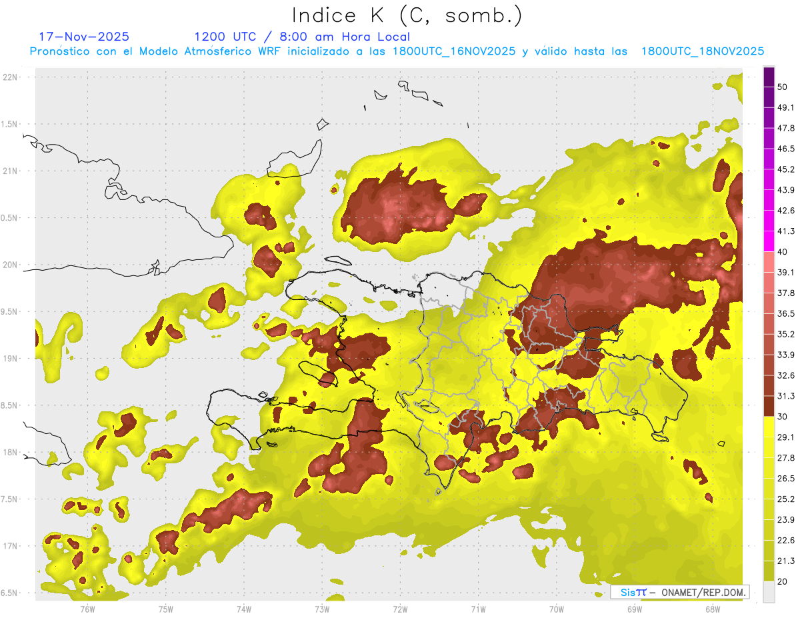Click the 'Indice K (C, somb.)' map title
The height and width of the screenshot is (618, 800).
point(407,15)
